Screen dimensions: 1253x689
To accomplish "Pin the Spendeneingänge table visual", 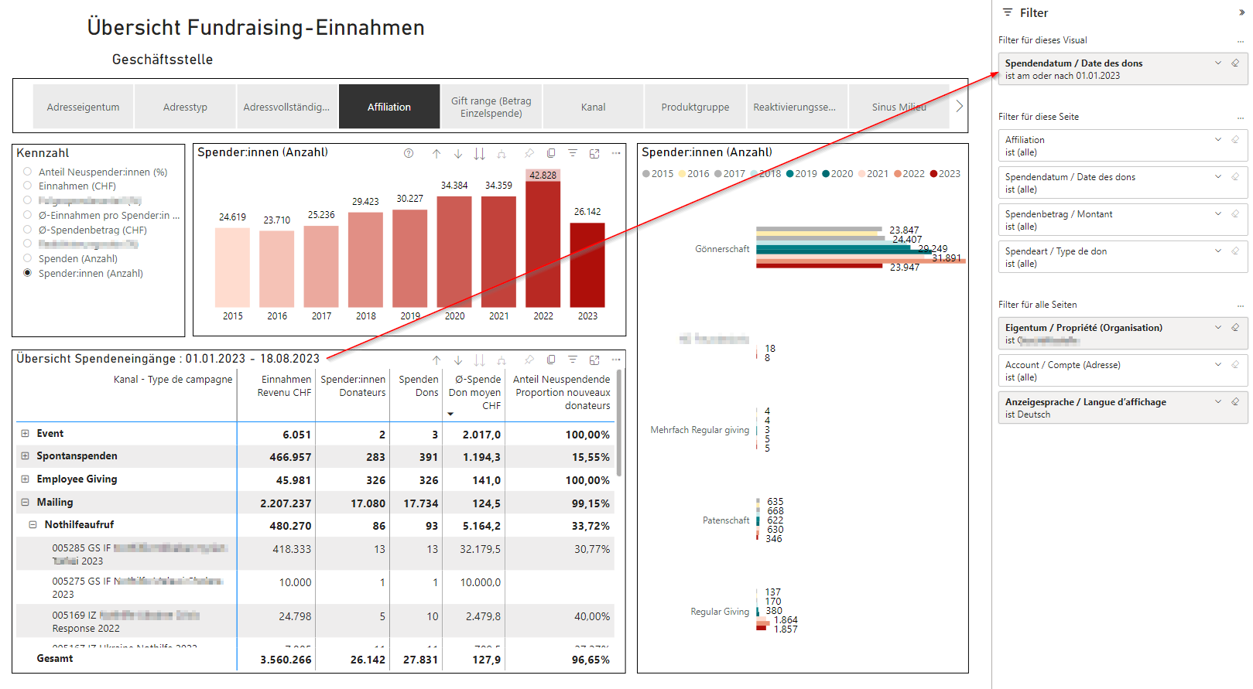I will 529,360.
